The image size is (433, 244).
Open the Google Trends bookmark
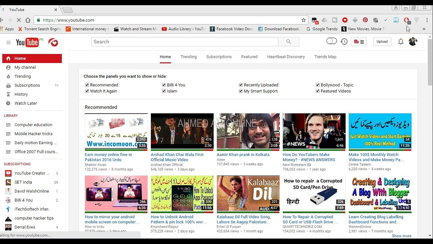pyautogui.click(x=322, y=29)
